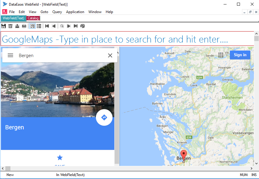The height and width of the screenshot is (179, 259).
Task: Click the horizontal scrollbar left arrow
Action: (x=3, y=168)
